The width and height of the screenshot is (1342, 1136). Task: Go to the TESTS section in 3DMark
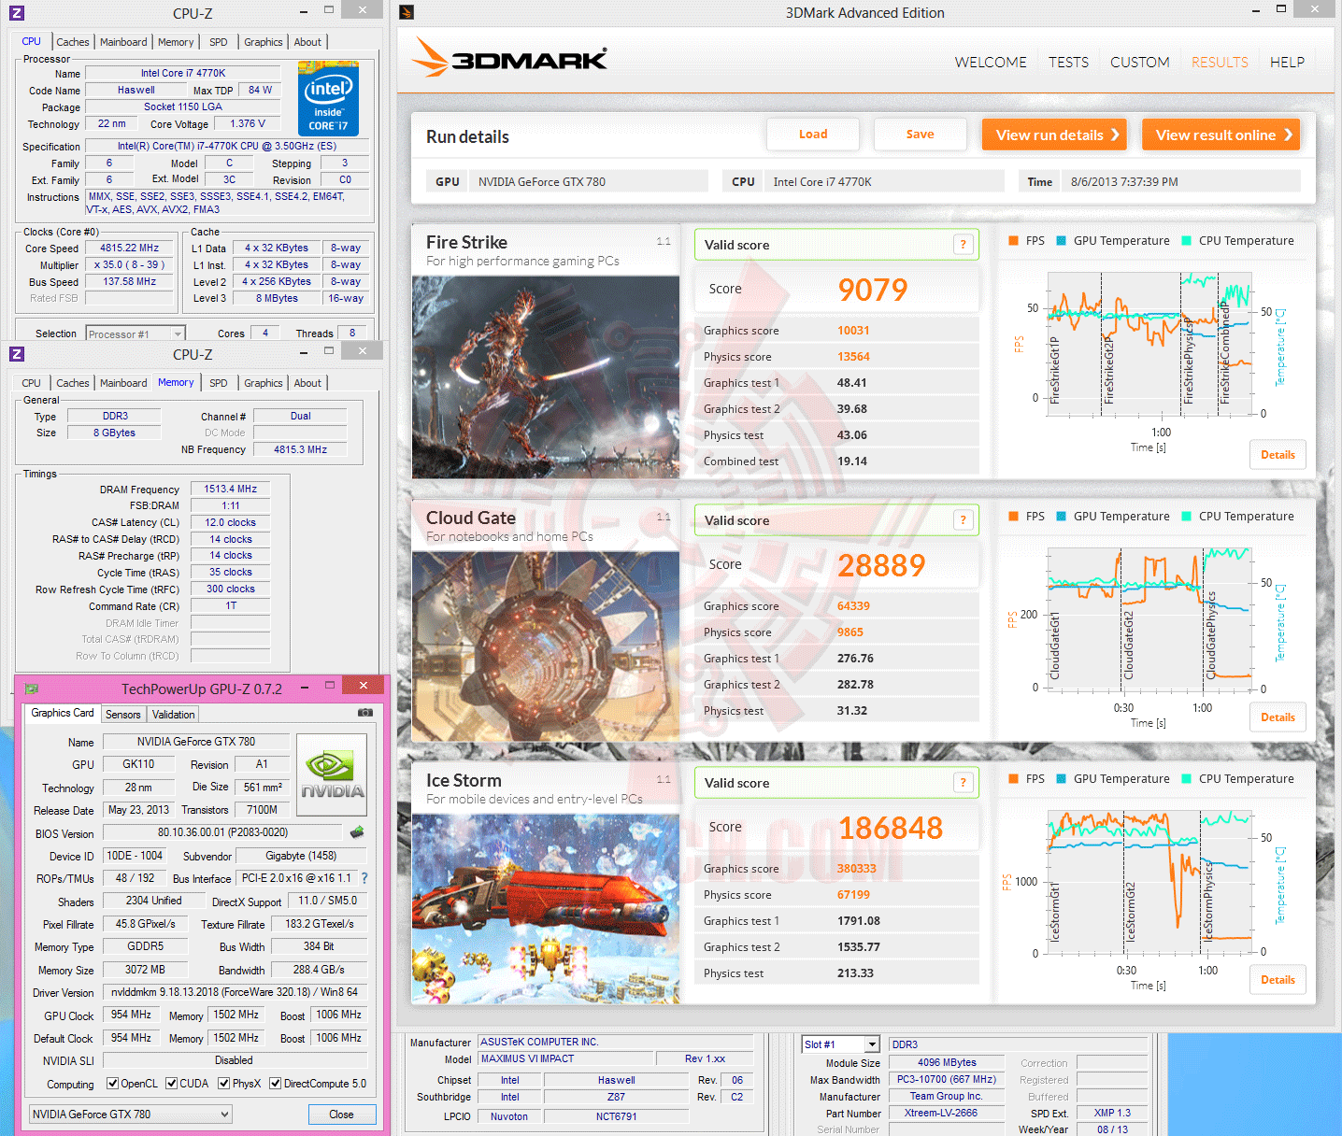tap(1068, 63)
